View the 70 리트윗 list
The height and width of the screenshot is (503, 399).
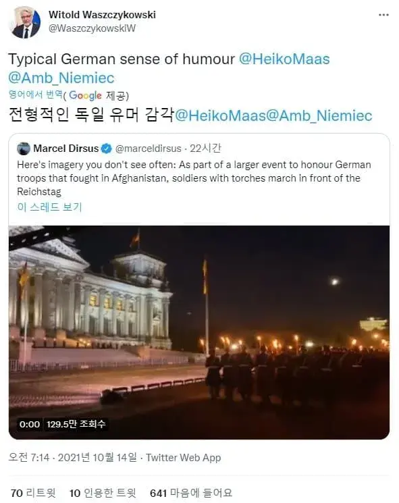tap(33, 493)
